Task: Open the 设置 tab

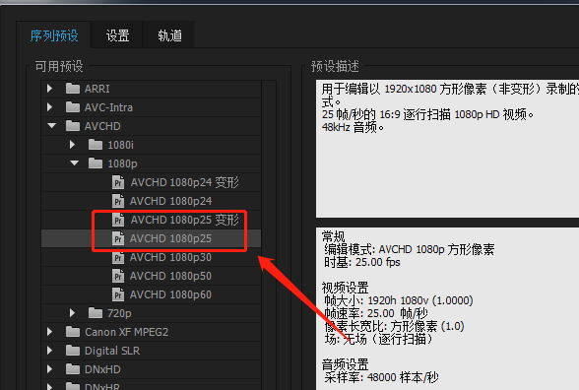Action: (117, 35)
